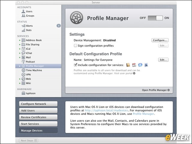Image resolution: width=192 pixels, height=144 pixels.
Task: Click the ACCOUNTS section header
Action: (x=24, y=7)
